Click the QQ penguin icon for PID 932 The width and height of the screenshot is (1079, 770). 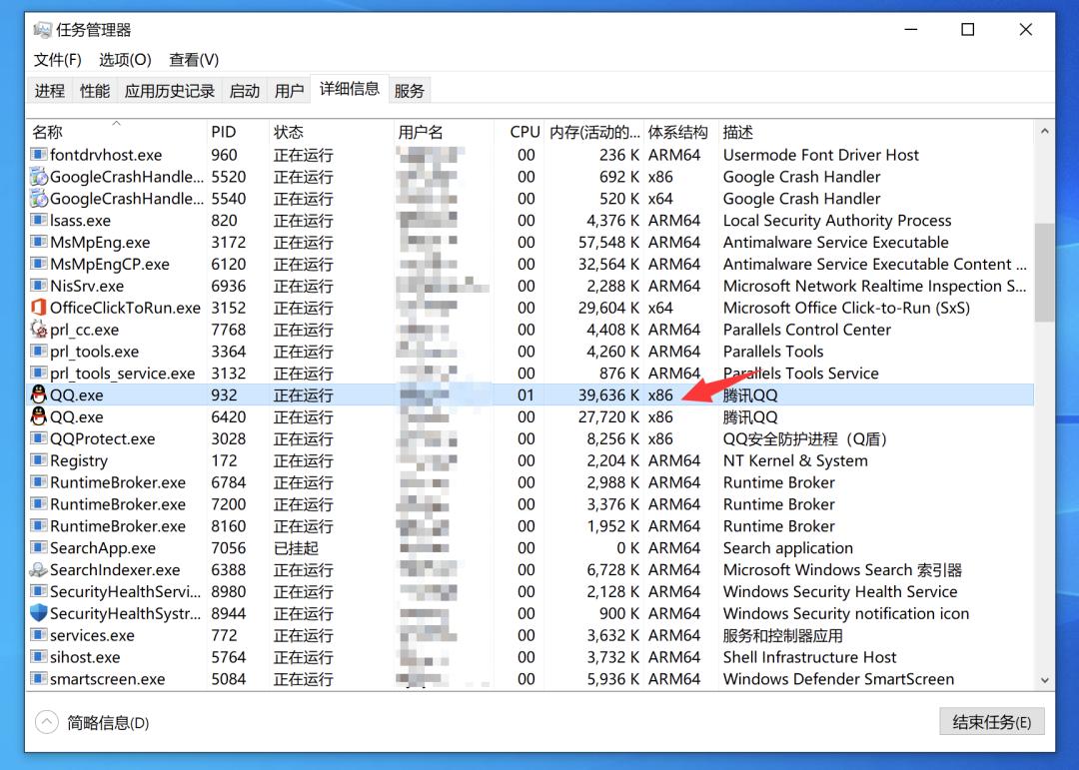tap(39, 395)
